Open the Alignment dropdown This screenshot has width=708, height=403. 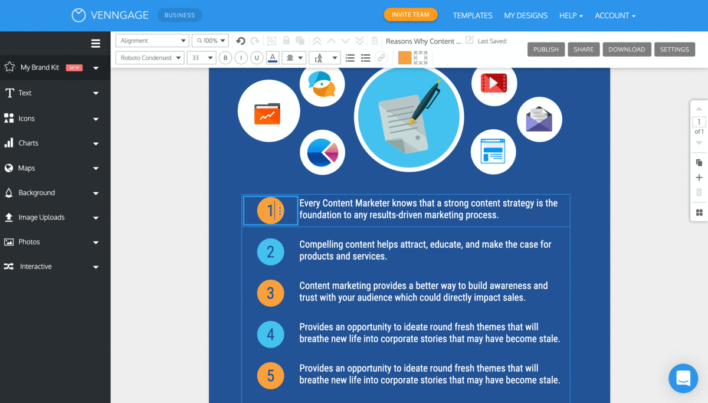(152, 41)
